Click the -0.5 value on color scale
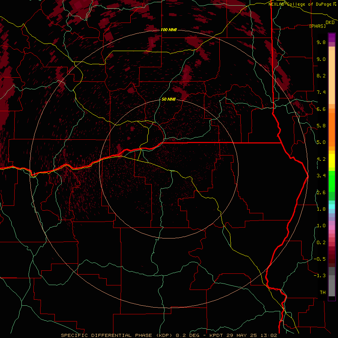Image resolution: width=338 pixels, height=338 pixels. pos(320,259)
